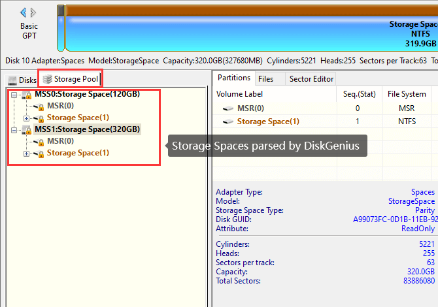Sort by File System column header
The width and height of the screenshot is (438, 307).
[x=407, y=94]
